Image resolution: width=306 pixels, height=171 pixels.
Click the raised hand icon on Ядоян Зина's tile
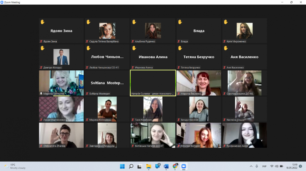43,22
